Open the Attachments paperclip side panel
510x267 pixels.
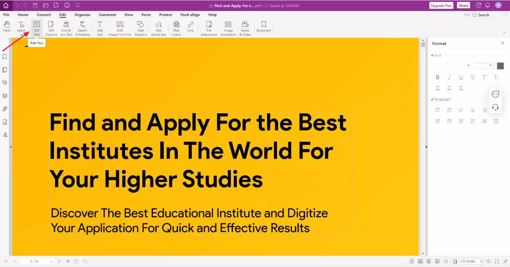tap(5, 109)
